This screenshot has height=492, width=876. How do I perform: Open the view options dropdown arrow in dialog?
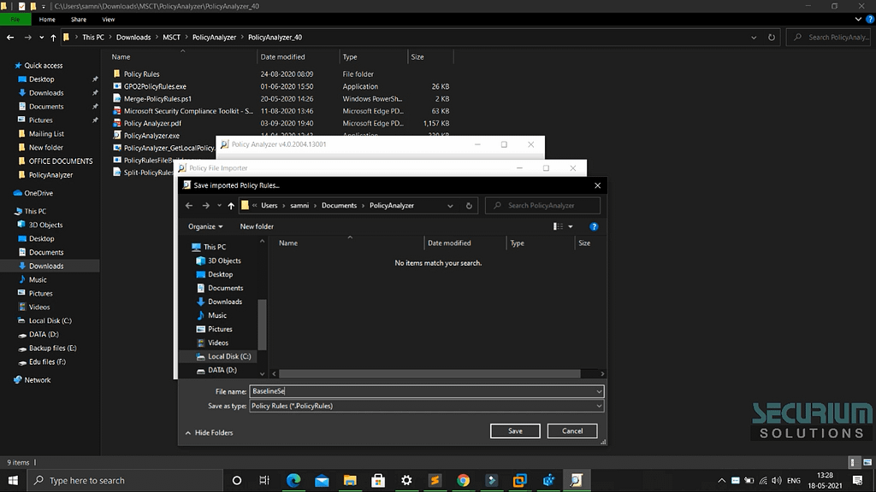[x=571, y=226]
